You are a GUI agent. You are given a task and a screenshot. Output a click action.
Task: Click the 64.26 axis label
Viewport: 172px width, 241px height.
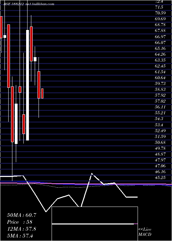pyautogui.click(x=160, y=54)
